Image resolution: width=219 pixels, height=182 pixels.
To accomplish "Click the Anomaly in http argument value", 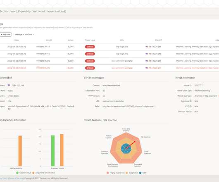I will coord(206,96).
